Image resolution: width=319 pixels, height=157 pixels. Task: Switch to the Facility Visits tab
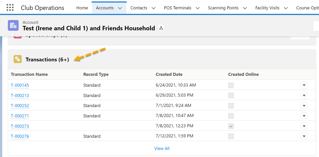pyautogui.click(x=267, y=8)
